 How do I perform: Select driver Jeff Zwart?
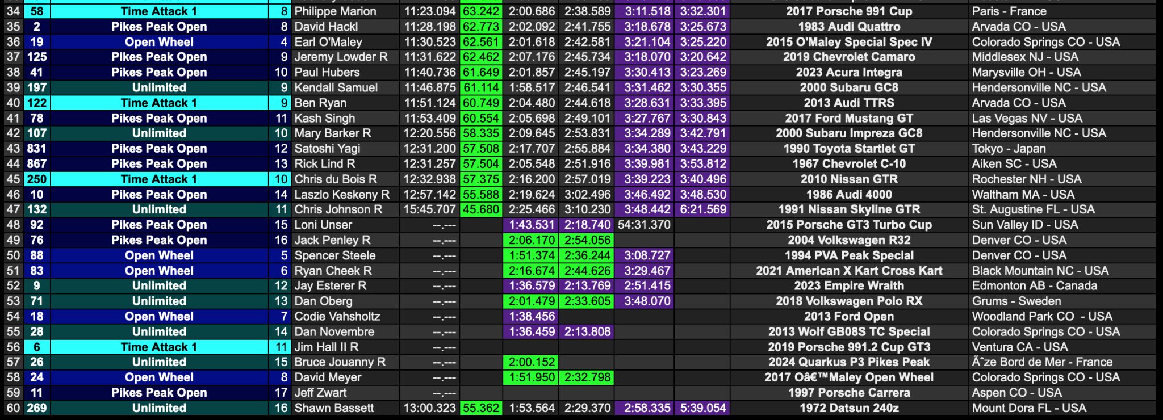point(320,392)
